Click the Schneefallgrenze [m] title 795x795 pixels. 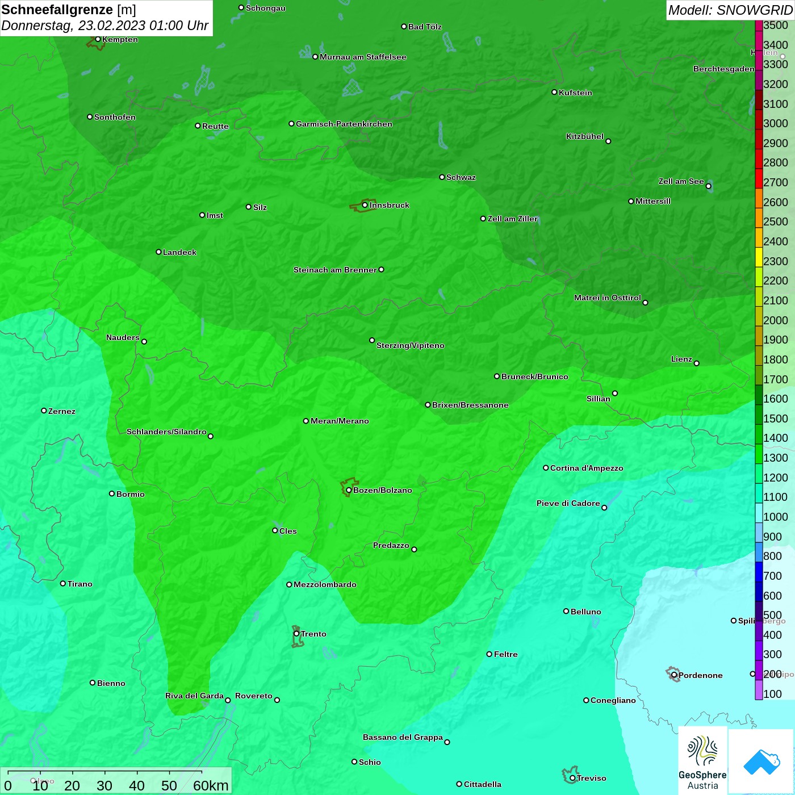tap(69, 10)
